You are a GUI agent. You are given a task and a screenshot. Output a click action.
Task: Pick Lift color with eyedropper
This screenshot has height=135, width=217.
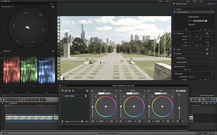(x=116, y=91)
